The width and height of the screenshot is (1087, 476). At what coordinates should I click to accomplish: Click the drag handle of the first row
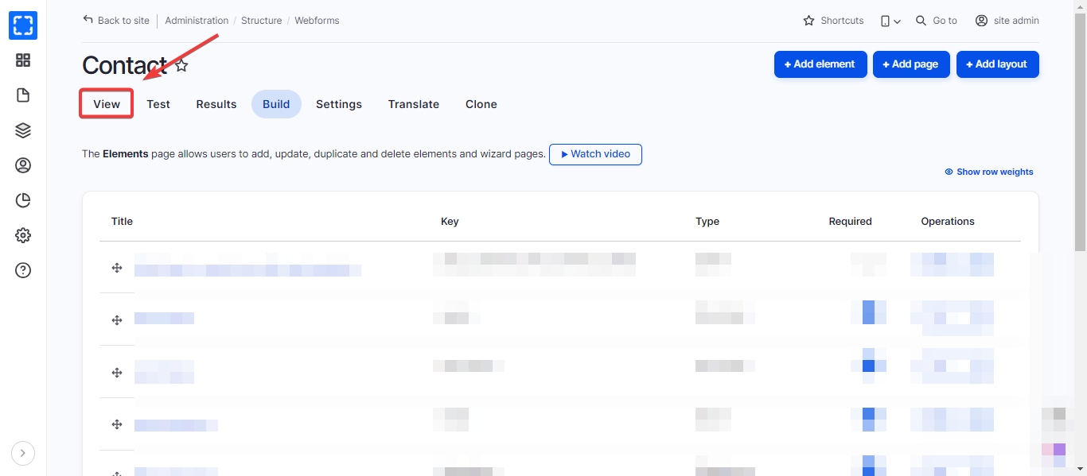(117, 268)
